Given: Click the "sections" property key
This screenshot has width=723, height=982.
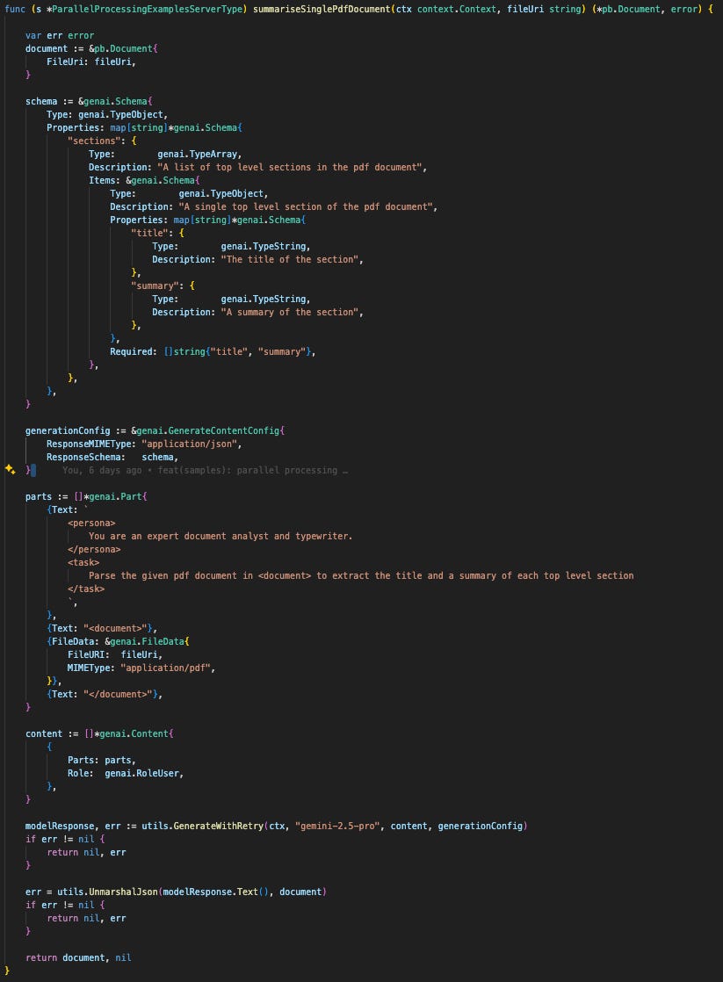Looking at the screenshot, I should tap(94, 141).
